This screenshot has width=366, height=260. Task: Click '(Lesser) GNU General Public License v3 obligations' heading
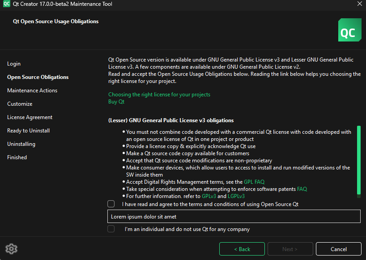coord(171,120)
